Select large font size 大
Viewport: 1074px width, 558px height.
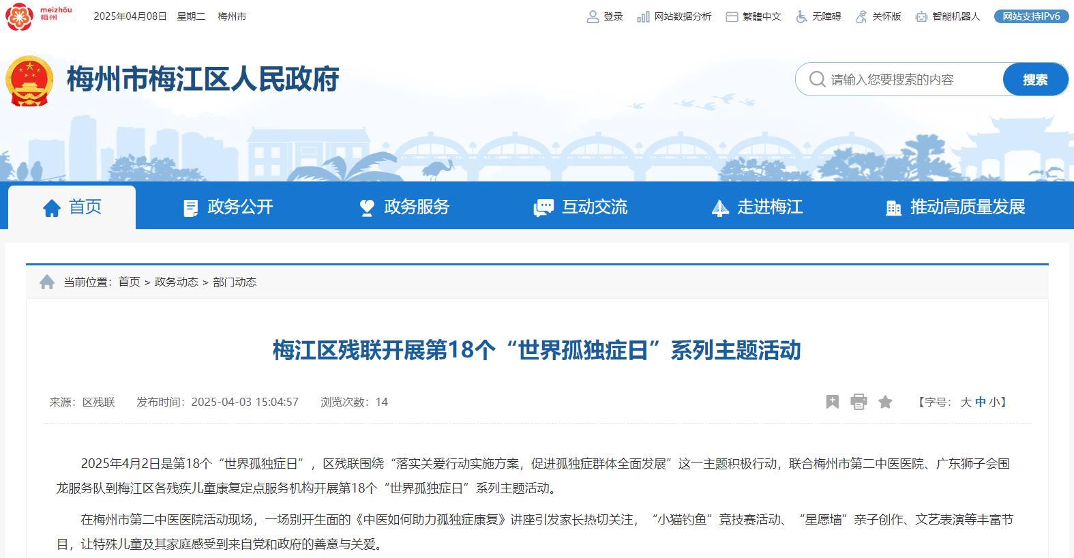(x=966, y=402)
